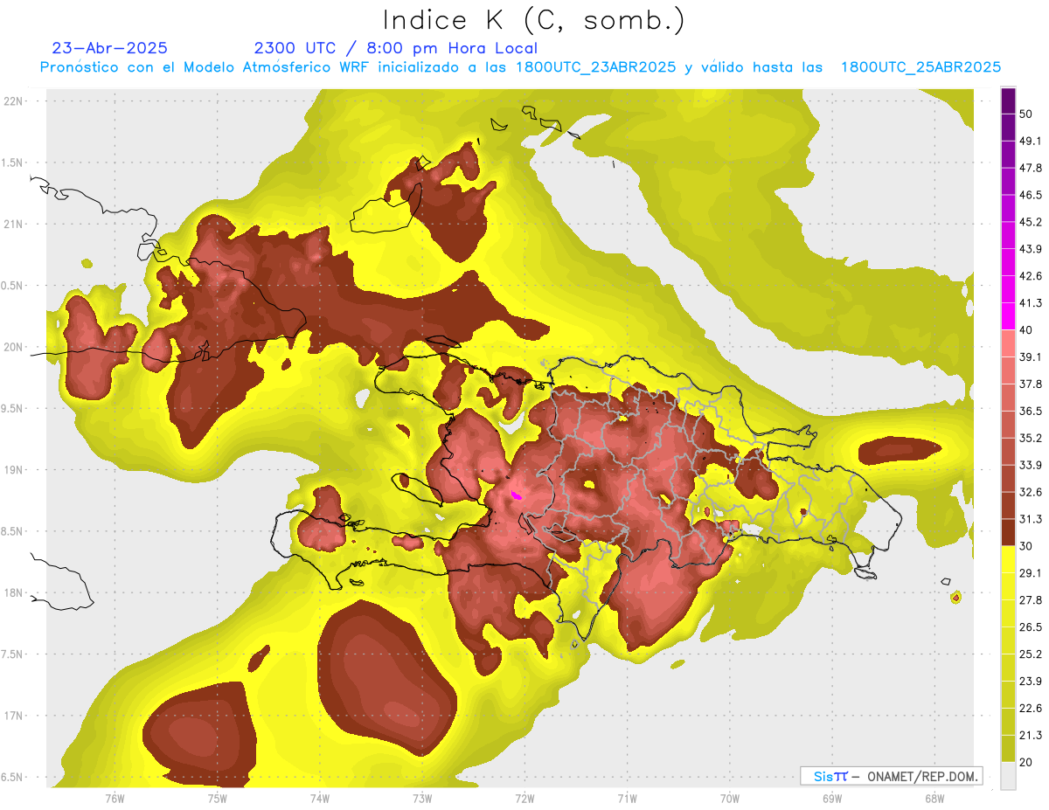Click the "76W" longitude label

(115, 798)
